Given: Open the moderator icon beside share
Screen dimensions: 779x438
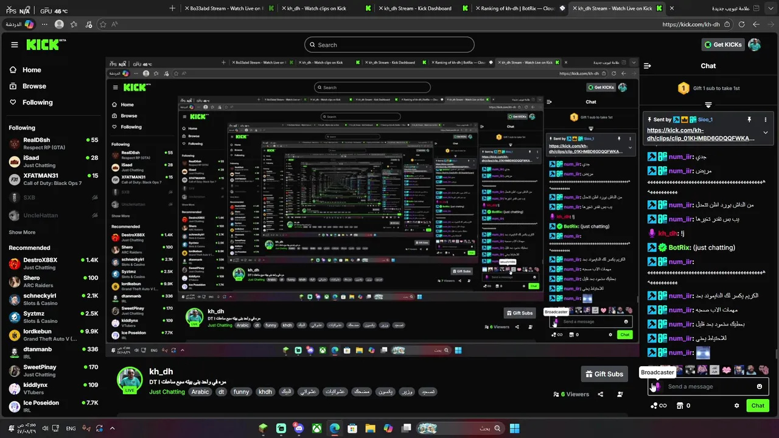Looking at the screenshot, I should [620, 394].
